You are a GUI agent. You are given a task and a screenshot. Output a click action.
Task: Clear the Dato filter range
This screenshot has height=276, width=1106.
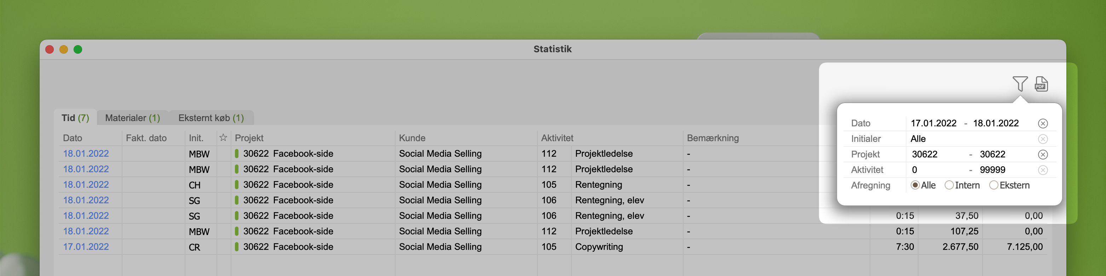point(1042,124)
